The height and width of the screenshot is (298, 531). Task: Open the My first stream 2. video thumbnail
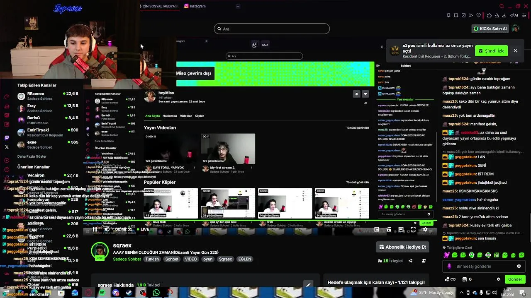point(228,149)
